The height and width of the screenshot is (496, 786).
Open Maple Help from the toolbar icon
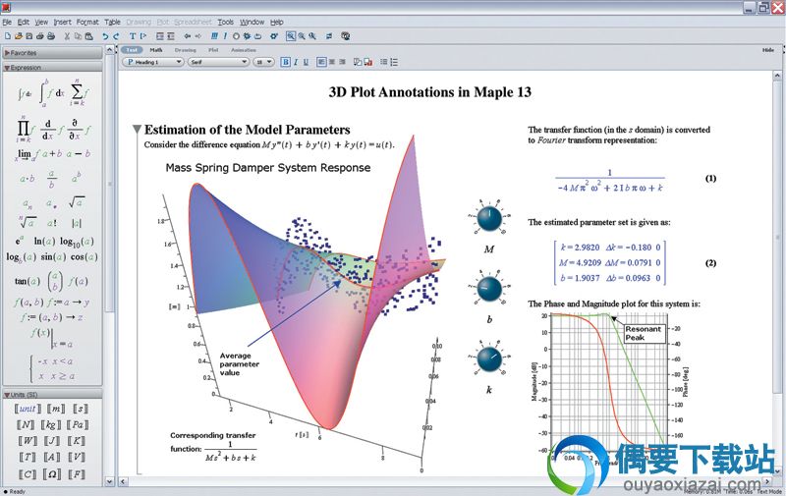(346, 36)
